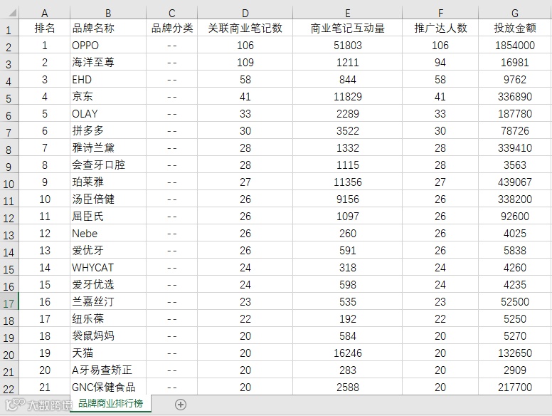
Task: Select row 1 header
Action: pyautogui.click(x=9, y=29)
